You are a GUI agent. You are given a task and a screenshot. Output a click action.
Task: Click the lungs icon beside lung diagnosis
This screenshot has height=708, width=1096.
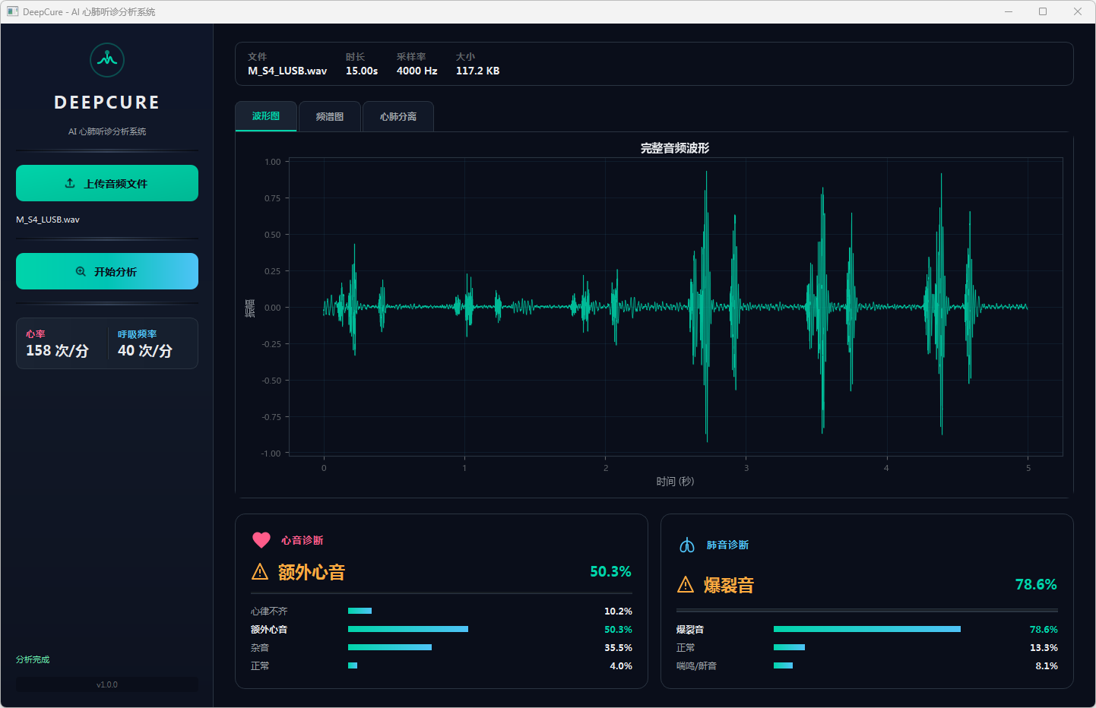[687, 545]
